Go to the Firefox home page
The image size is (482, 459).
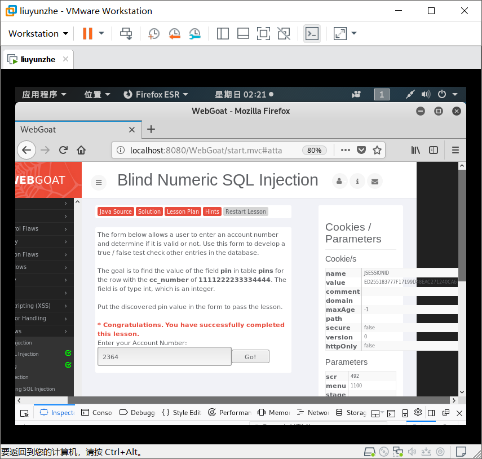81,150
